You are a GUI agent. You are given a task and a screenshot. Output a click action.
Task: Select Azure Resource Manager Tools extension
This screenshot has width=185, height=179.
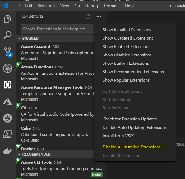pyautogui.click(x=55, y=93)
